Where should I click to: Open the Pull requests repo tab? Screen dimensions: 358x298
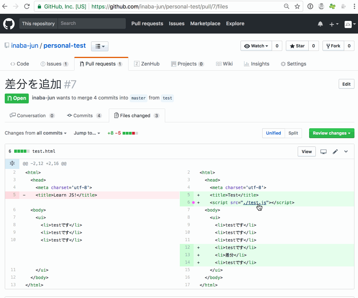[101, 64]
